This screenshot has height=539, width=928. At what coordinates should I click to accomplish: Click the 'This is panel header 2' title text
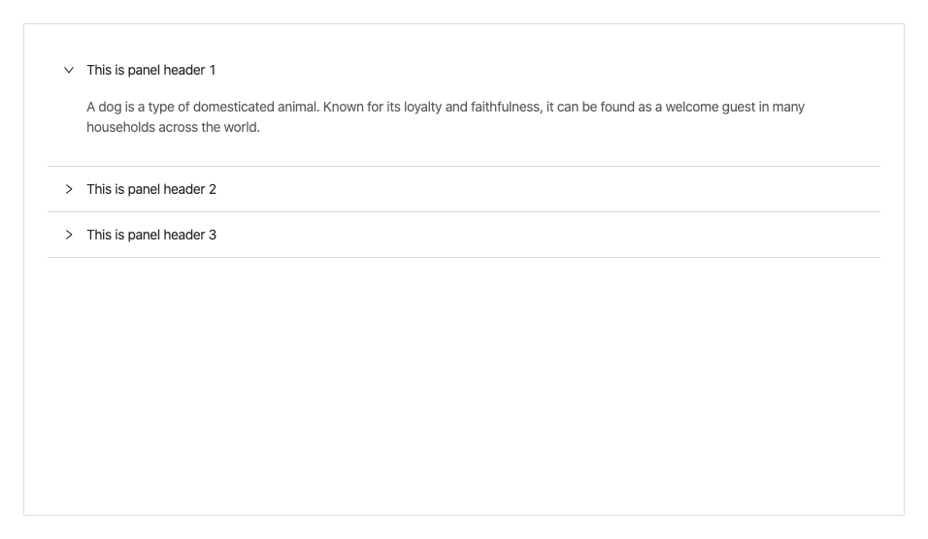(x=151, y=189)
